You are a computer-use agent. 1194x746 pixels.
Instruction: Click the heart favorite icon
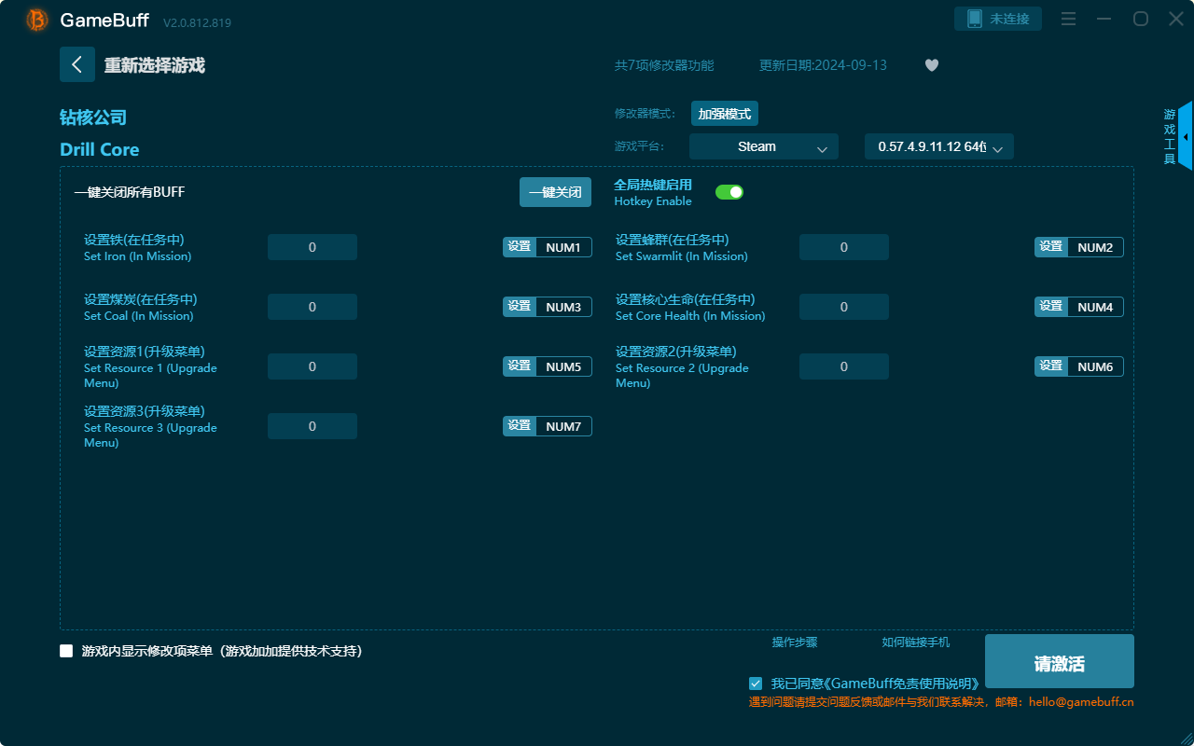tap(931, 65)
